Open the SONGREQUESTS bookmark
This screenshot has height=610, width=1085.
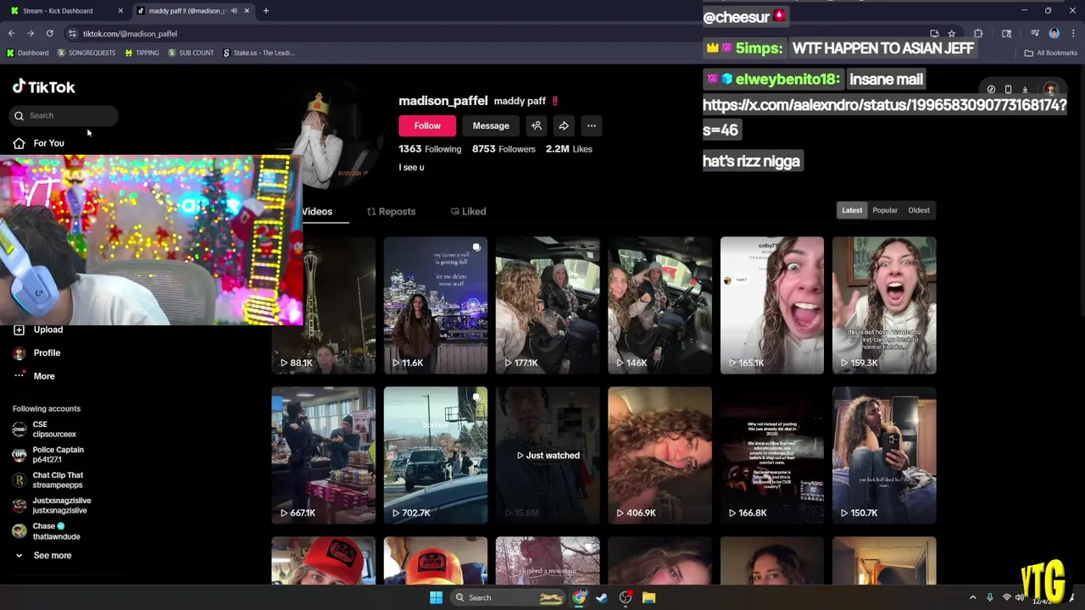(x=86, y=53)
